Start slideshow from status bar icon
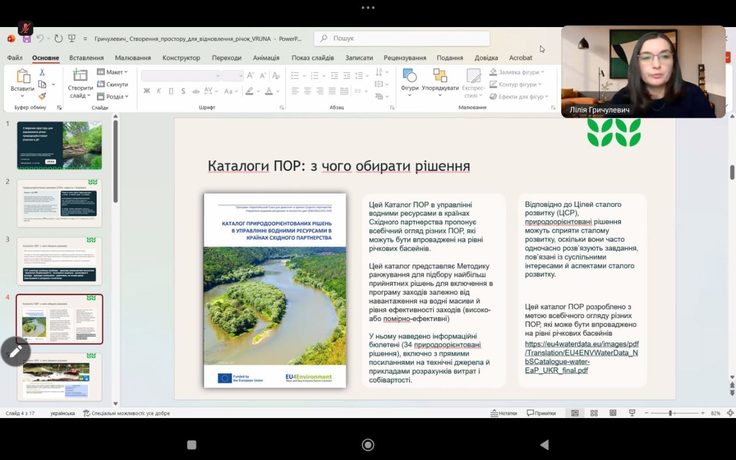The image size is (736, 460). (632, 413)
